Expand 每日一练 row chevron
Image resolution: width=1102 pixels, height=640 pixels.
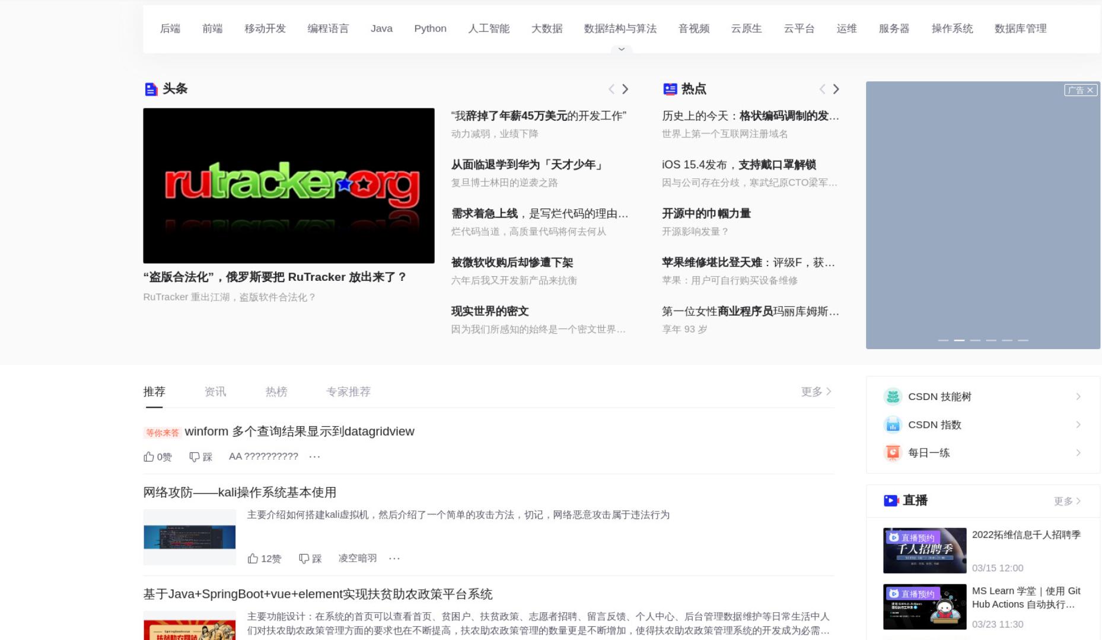point(1078,453)
